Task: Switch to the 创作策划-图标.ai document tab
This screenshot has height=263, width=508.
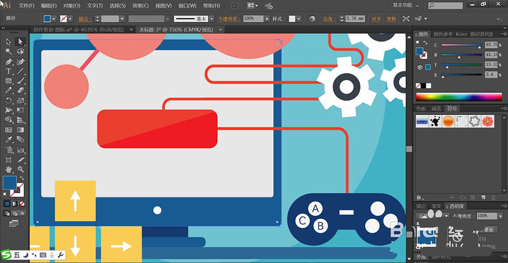Action: pos(78,30)
